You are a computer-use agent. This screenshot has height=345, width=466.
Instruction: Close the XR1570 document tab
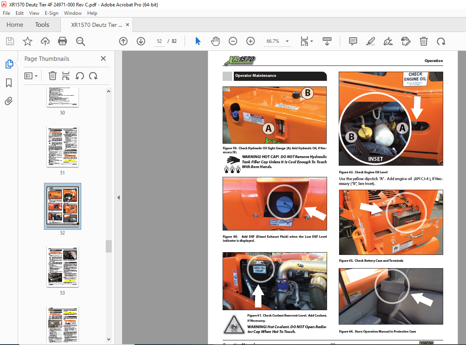[127, 25]
